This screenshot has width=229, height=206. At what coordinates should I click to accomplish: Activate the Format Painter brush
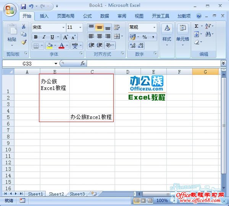point(24,42)
